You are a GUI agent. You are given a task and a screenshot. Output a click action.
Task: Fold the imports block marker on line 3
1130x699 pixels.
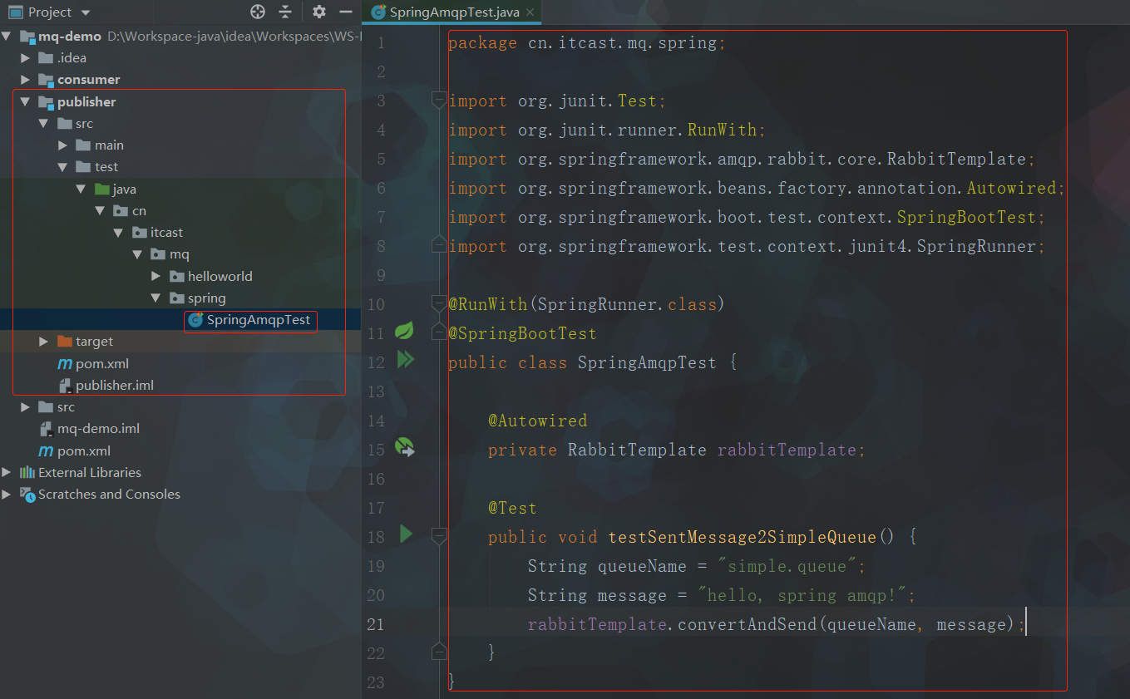438,100
